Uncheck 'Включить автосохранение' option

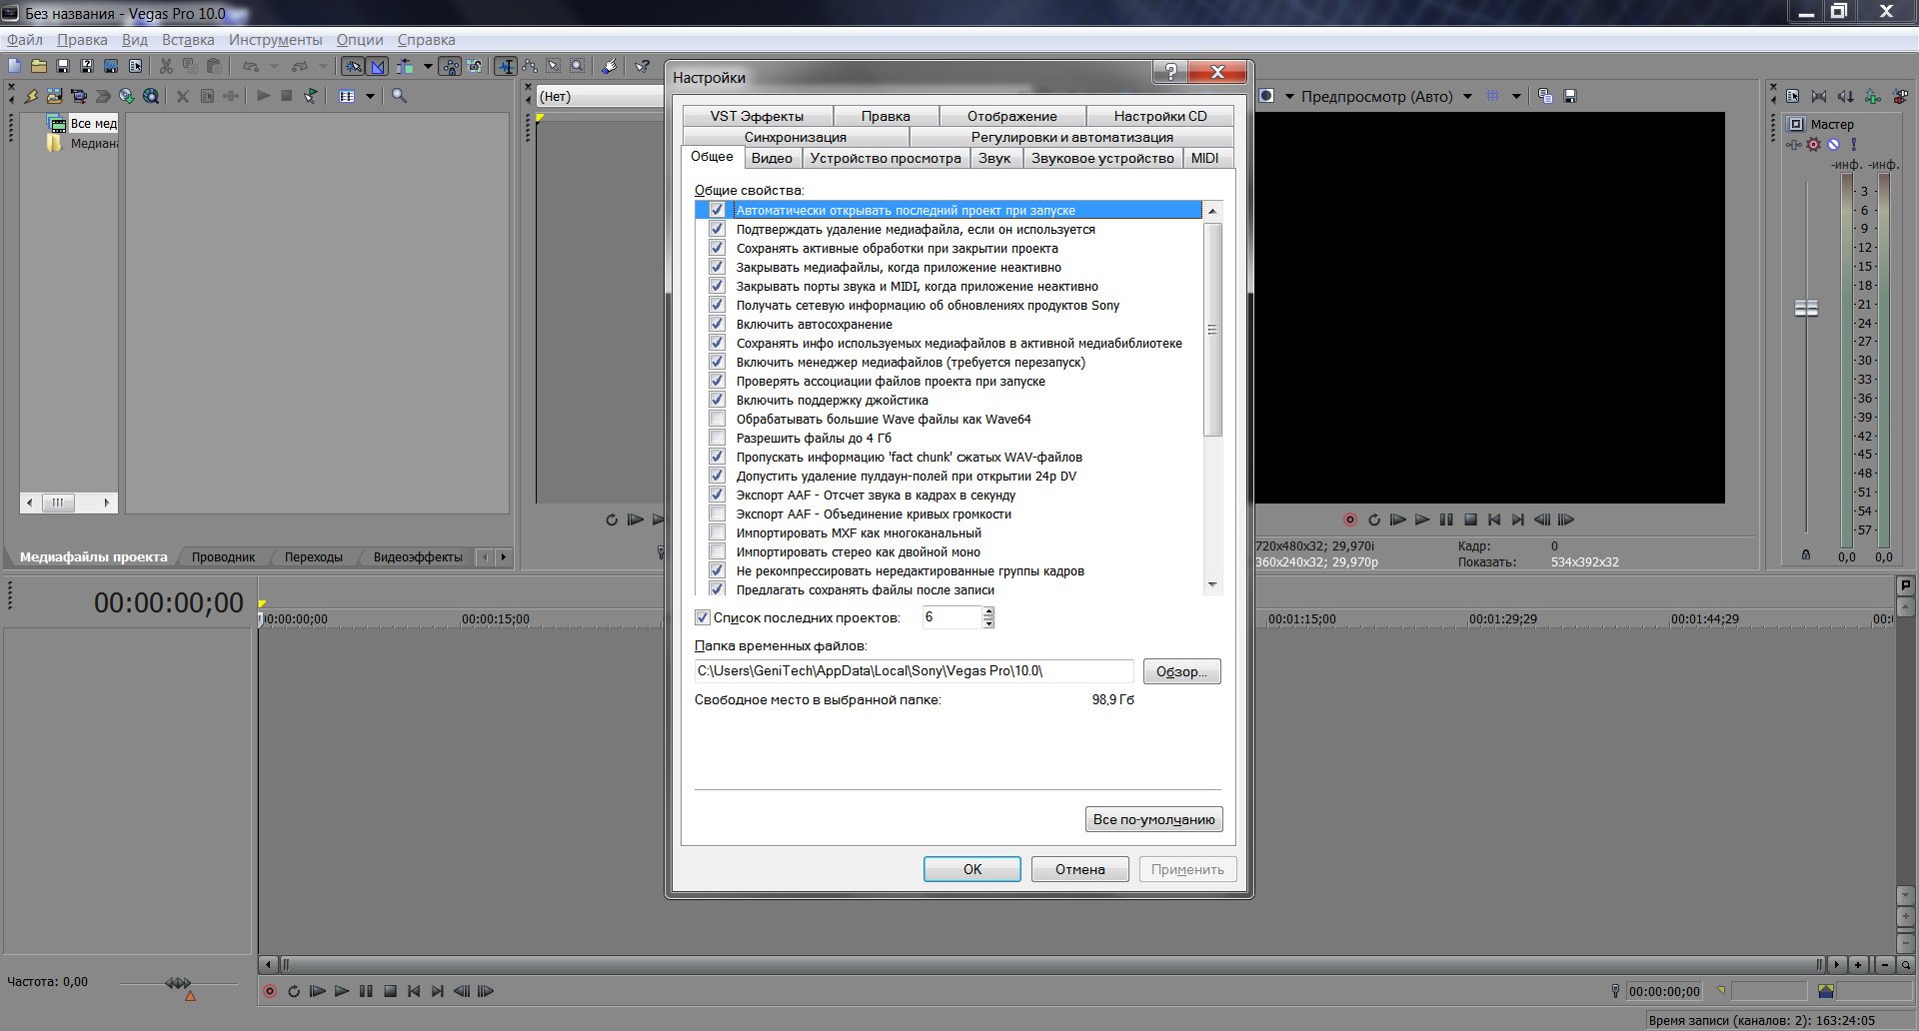click(717, 324)
